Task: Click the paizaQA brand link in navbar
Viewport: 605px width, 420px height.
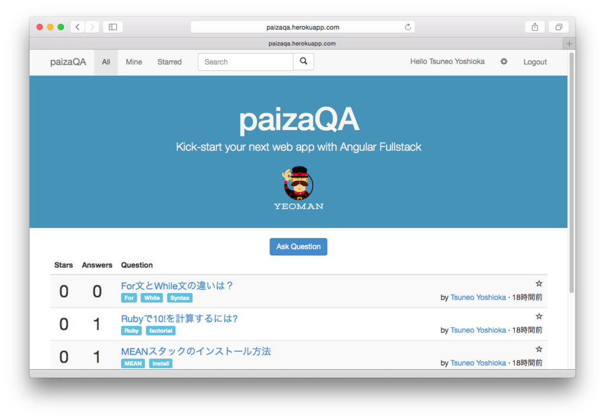Action: pyautogui.click(x=69, y=62)
